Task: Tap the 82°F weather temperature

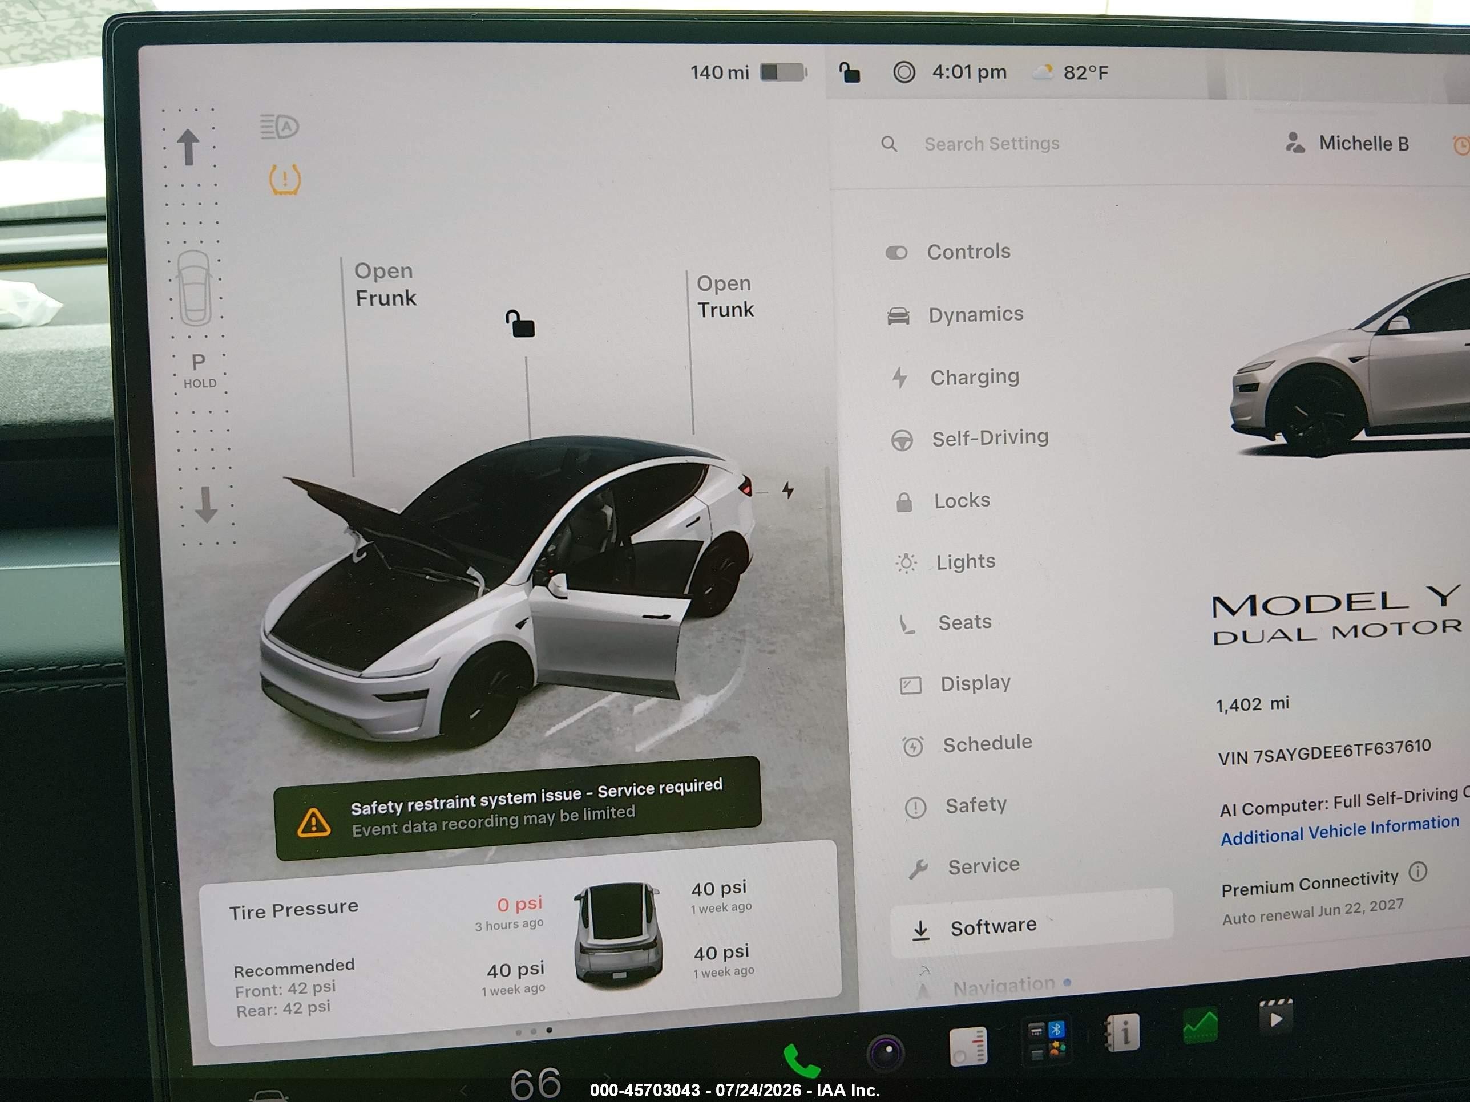Action: [x=1085, y=72]
